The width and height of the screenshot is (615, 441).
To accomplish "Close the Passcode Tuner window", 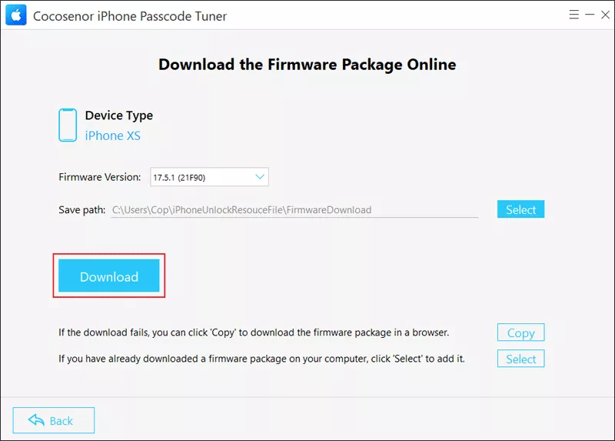I will pos(605,15).
